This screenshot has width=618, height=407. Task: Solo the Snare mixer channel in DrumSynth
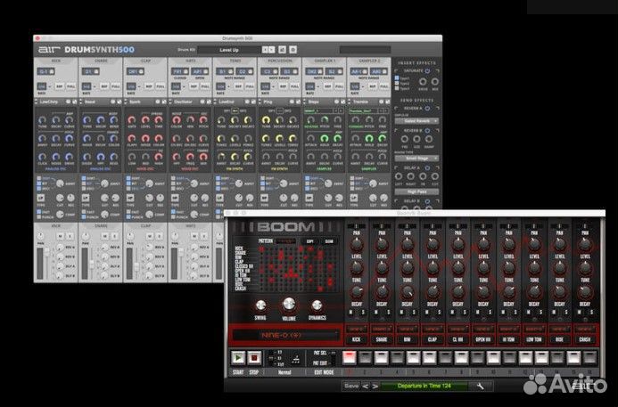(x=114, y=236)
